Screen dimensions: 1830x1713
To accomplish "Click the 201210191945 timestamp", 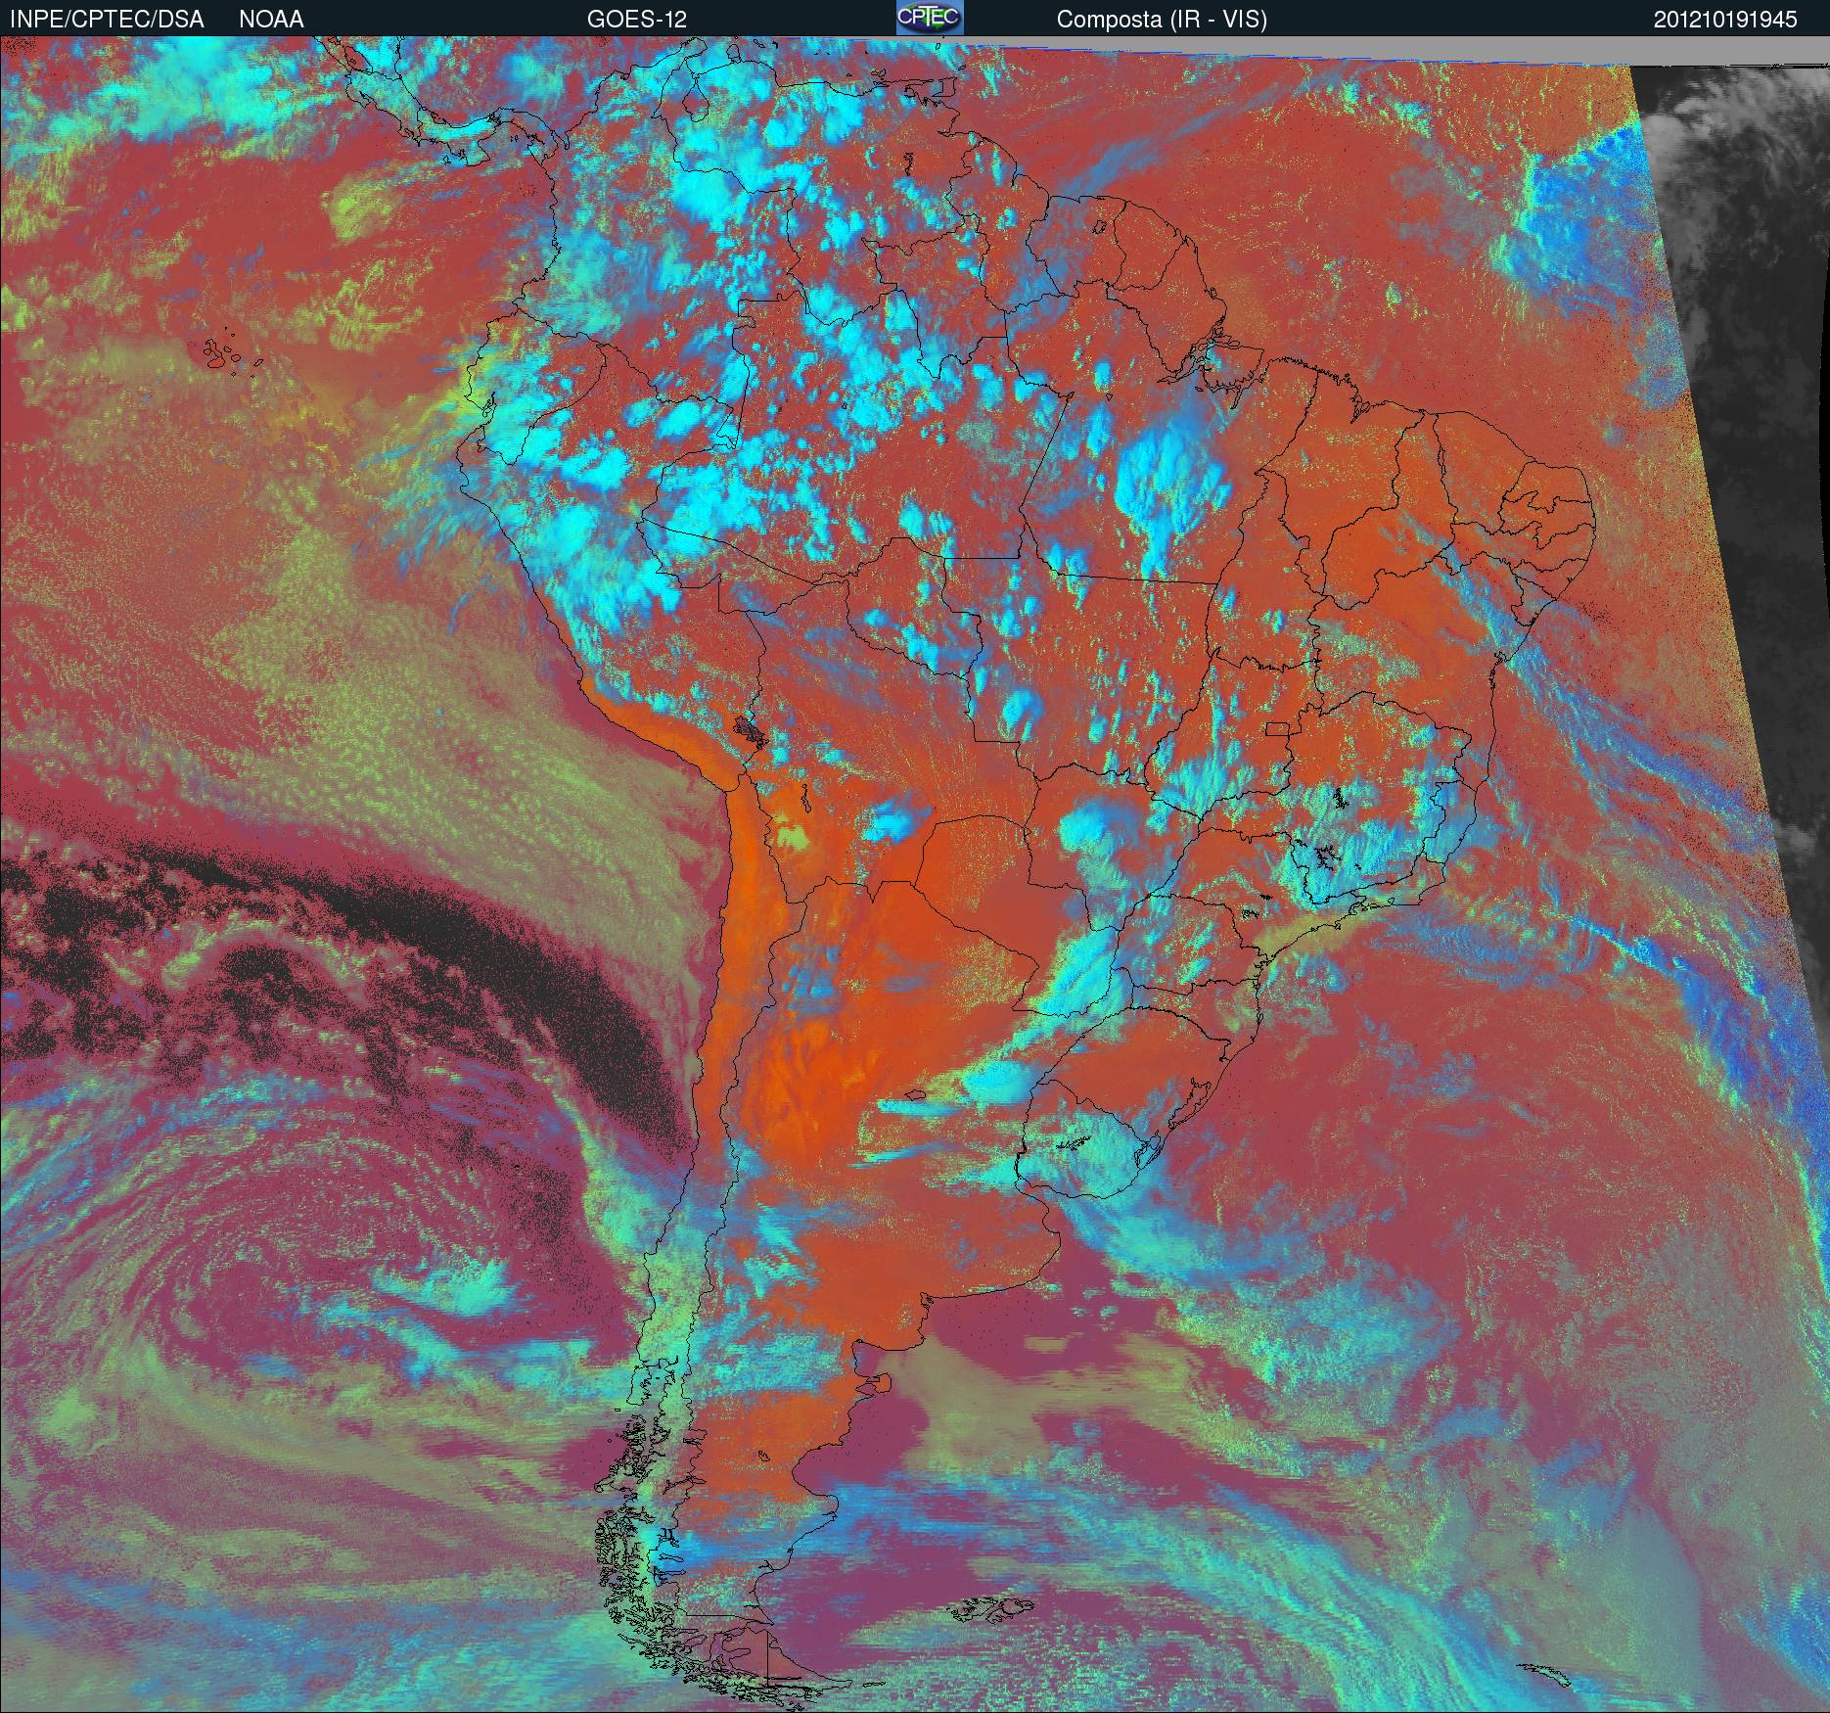I will pyautogui.click(x=1725, y=20).
